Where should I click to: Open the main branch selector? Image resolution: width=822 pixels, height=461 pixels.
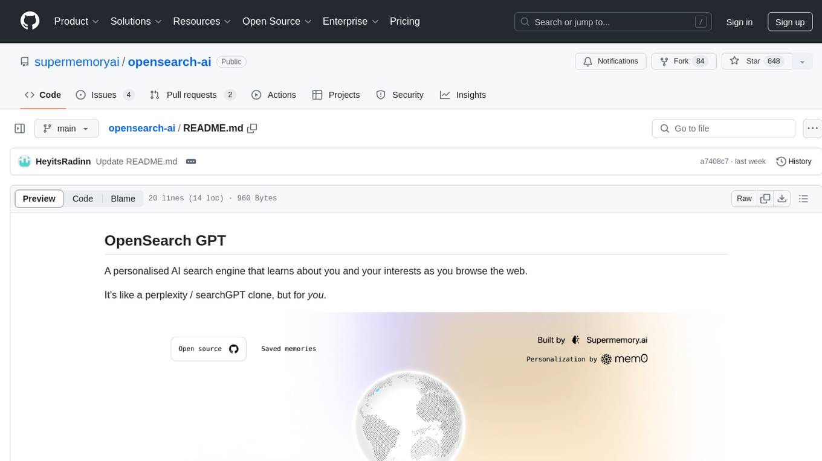click(66, 129)
